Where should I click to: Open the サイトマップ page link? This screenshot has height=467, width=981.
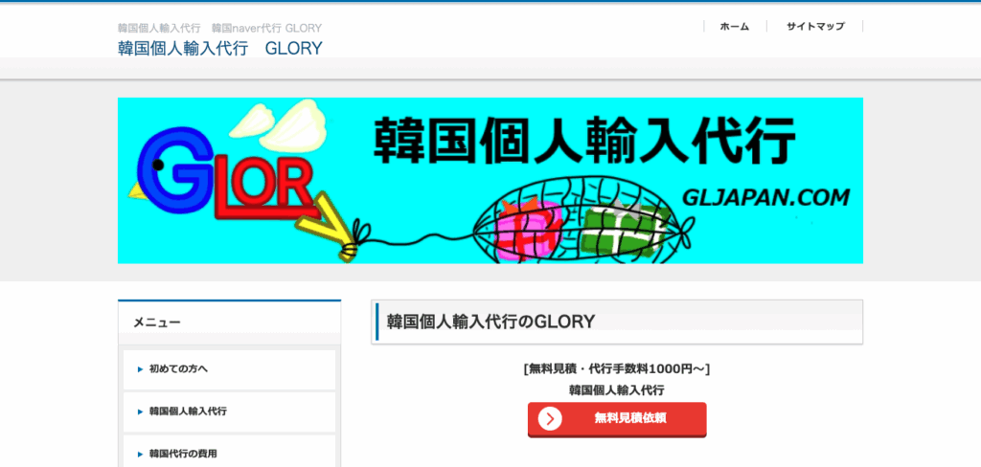[x=815, y=26]
